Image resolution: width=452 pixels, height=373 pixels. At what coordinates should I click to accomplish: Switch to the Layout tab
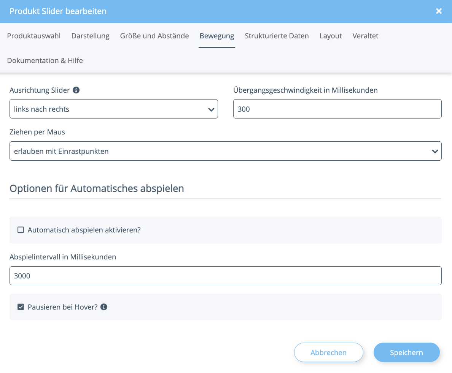pos(331,36)
